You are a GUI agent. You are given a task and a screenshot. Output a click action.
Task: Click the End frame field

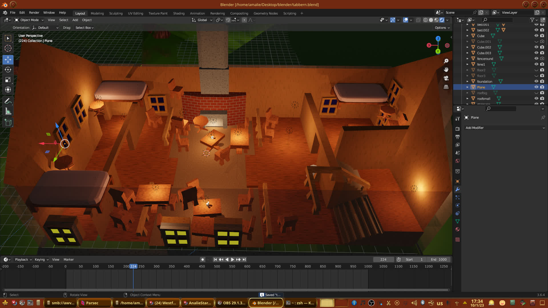pos(439,260)
